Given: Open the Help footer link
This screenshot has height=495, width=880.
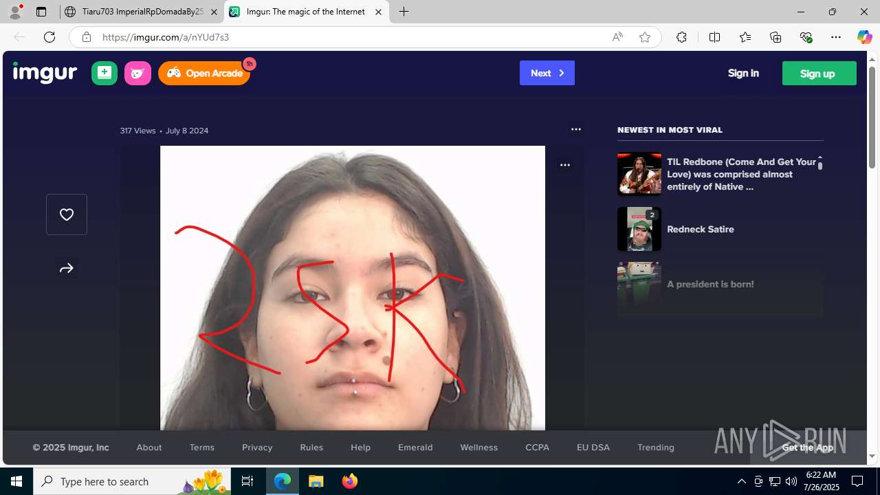Looking at the screenshot, I should [x=360, y=447].
